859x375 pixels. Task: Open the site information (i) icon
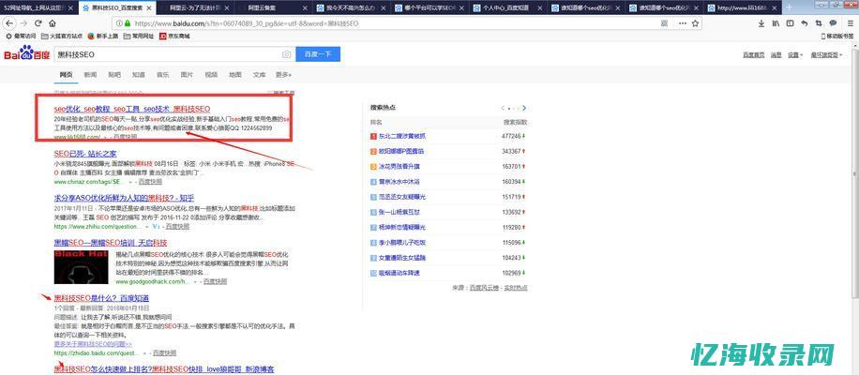coord(119,23)
